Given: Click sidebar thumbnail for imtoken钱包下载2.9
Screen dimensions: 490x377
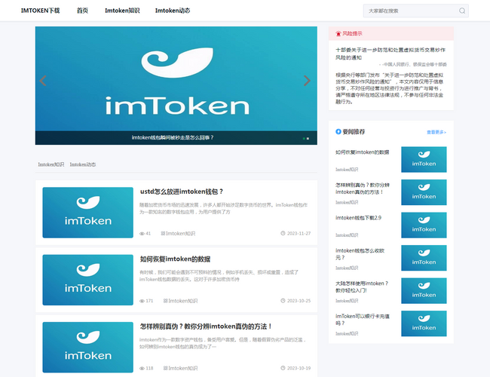Looking at the screenshot, I should (x=424, y=225).
